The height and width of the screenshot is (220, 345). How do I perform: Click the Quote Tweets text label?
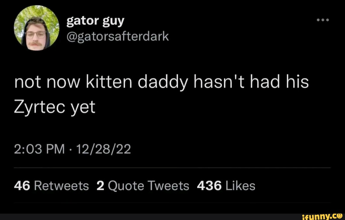[149, 186]
